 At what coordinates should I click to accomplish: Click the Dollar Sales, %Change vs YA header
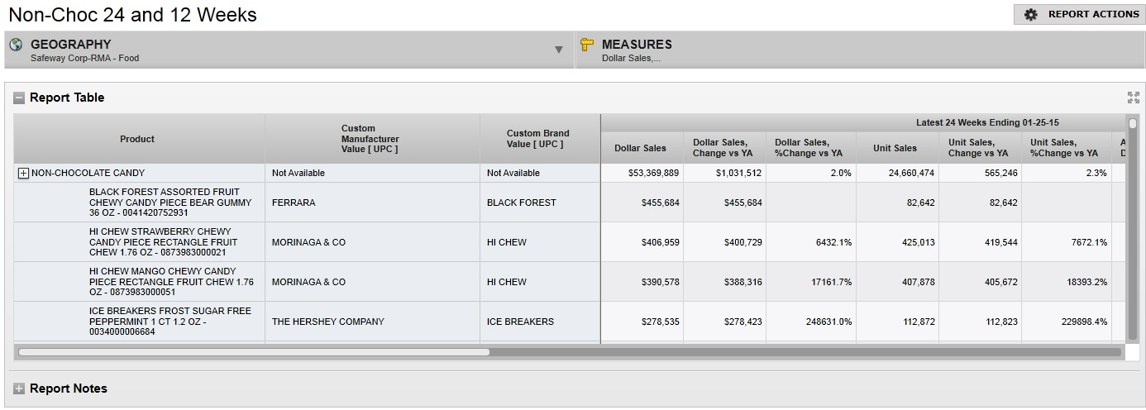coord(809,148)
